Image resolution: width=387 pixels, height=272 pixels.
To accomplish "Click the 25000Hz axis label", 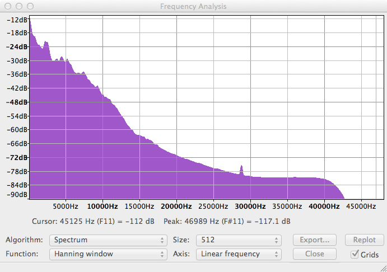I will click(x=213, y=207).
